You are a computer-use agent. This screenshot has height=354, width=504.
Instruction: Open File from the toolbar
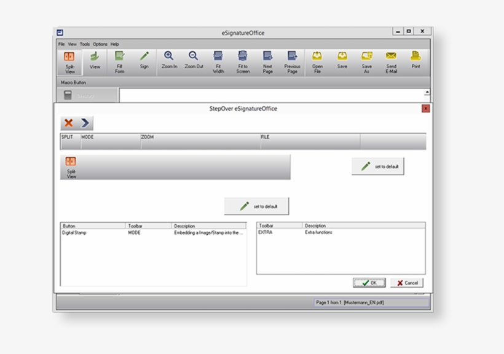coord(317,62)
